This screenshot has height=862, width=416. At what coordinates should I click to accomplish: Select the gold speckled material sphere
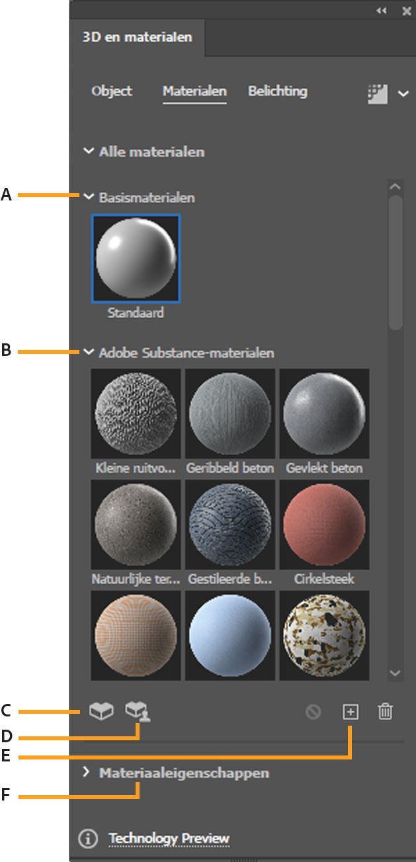coord(324,635)
